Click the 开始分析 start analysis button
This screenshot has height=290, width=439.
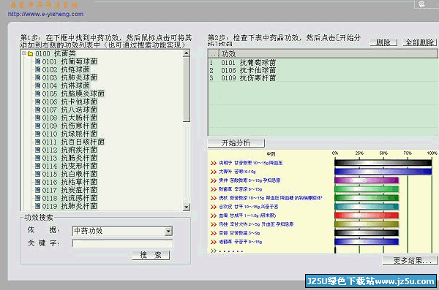click(236, 143)
